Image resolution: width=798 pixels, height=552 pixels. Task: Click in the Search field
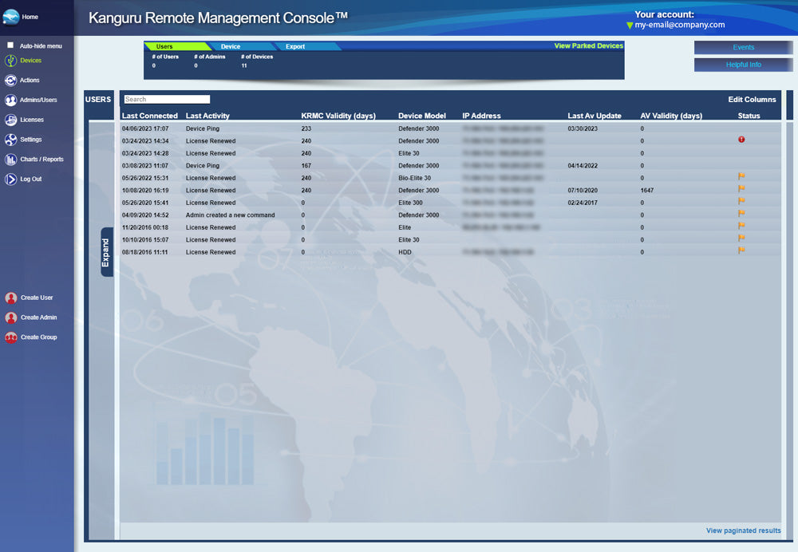point(167,99)
